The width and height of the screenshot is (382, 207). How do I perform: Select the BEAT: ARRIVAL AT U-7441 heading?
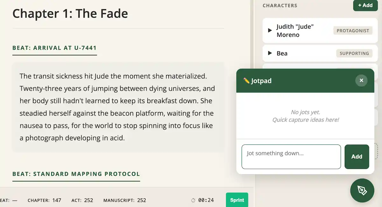[54, 48]
